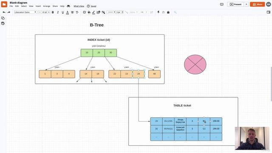Open the File menu
Viewport: 272px width, 153px height.
[11, 6]
